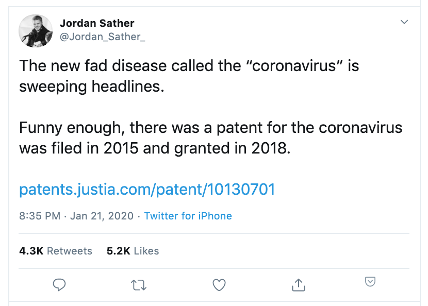The width and height of the screenshot is (428, 306).
Task: Open the share tweet upload icon
Action: [299, 285]
